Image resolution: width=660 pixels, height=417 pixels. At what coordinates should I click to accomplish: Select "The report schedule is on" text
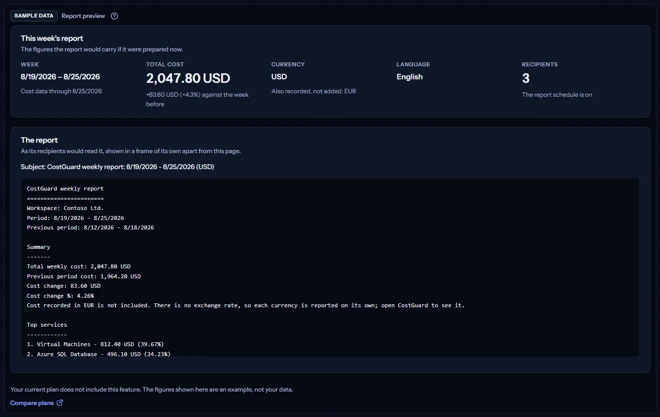coord(557,95)
